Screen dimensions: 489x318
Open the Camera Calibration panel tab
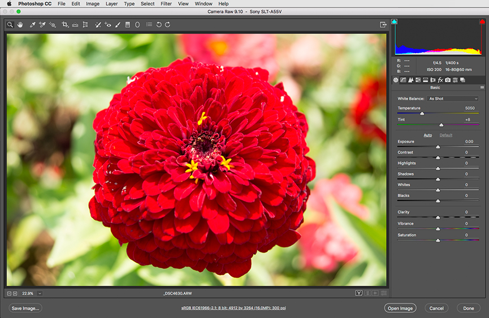(448, 80)
